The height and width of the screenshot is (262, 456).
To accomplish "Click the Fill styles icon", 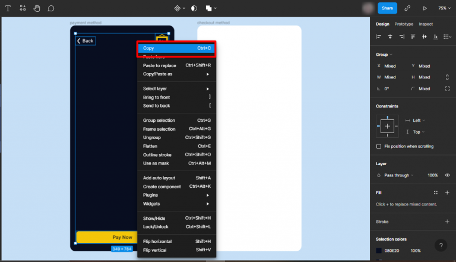I will 436,192.
